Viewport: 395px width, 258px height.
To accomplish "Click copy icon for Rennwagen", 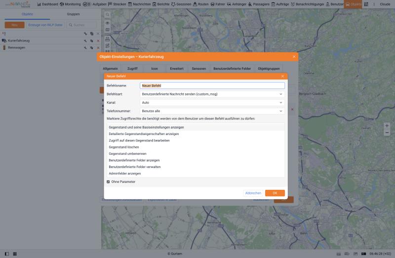I will point(92,47).
